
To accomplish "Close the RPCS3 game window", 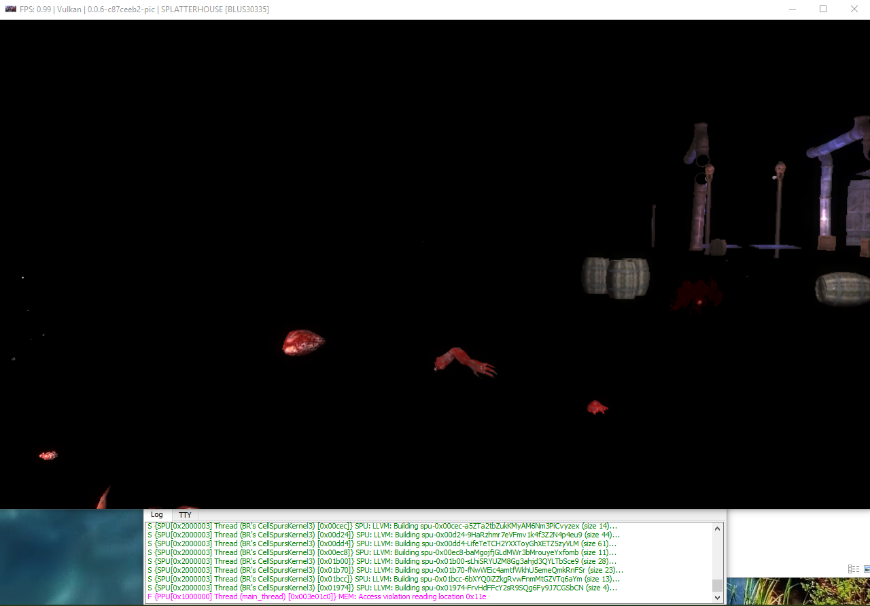I will [854, 9].
